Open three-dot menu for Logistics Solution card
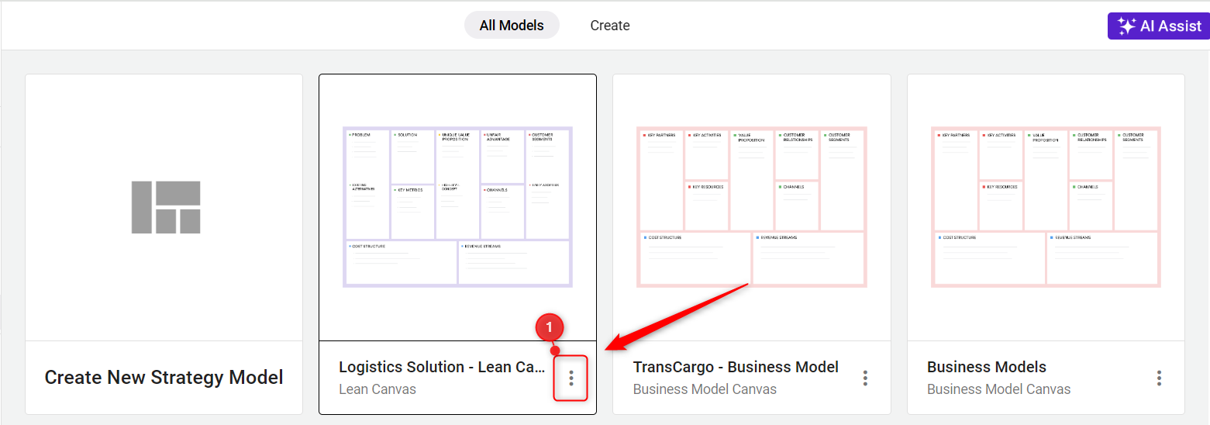This screenshot has height=425, width=1210. tap(571, 378)
